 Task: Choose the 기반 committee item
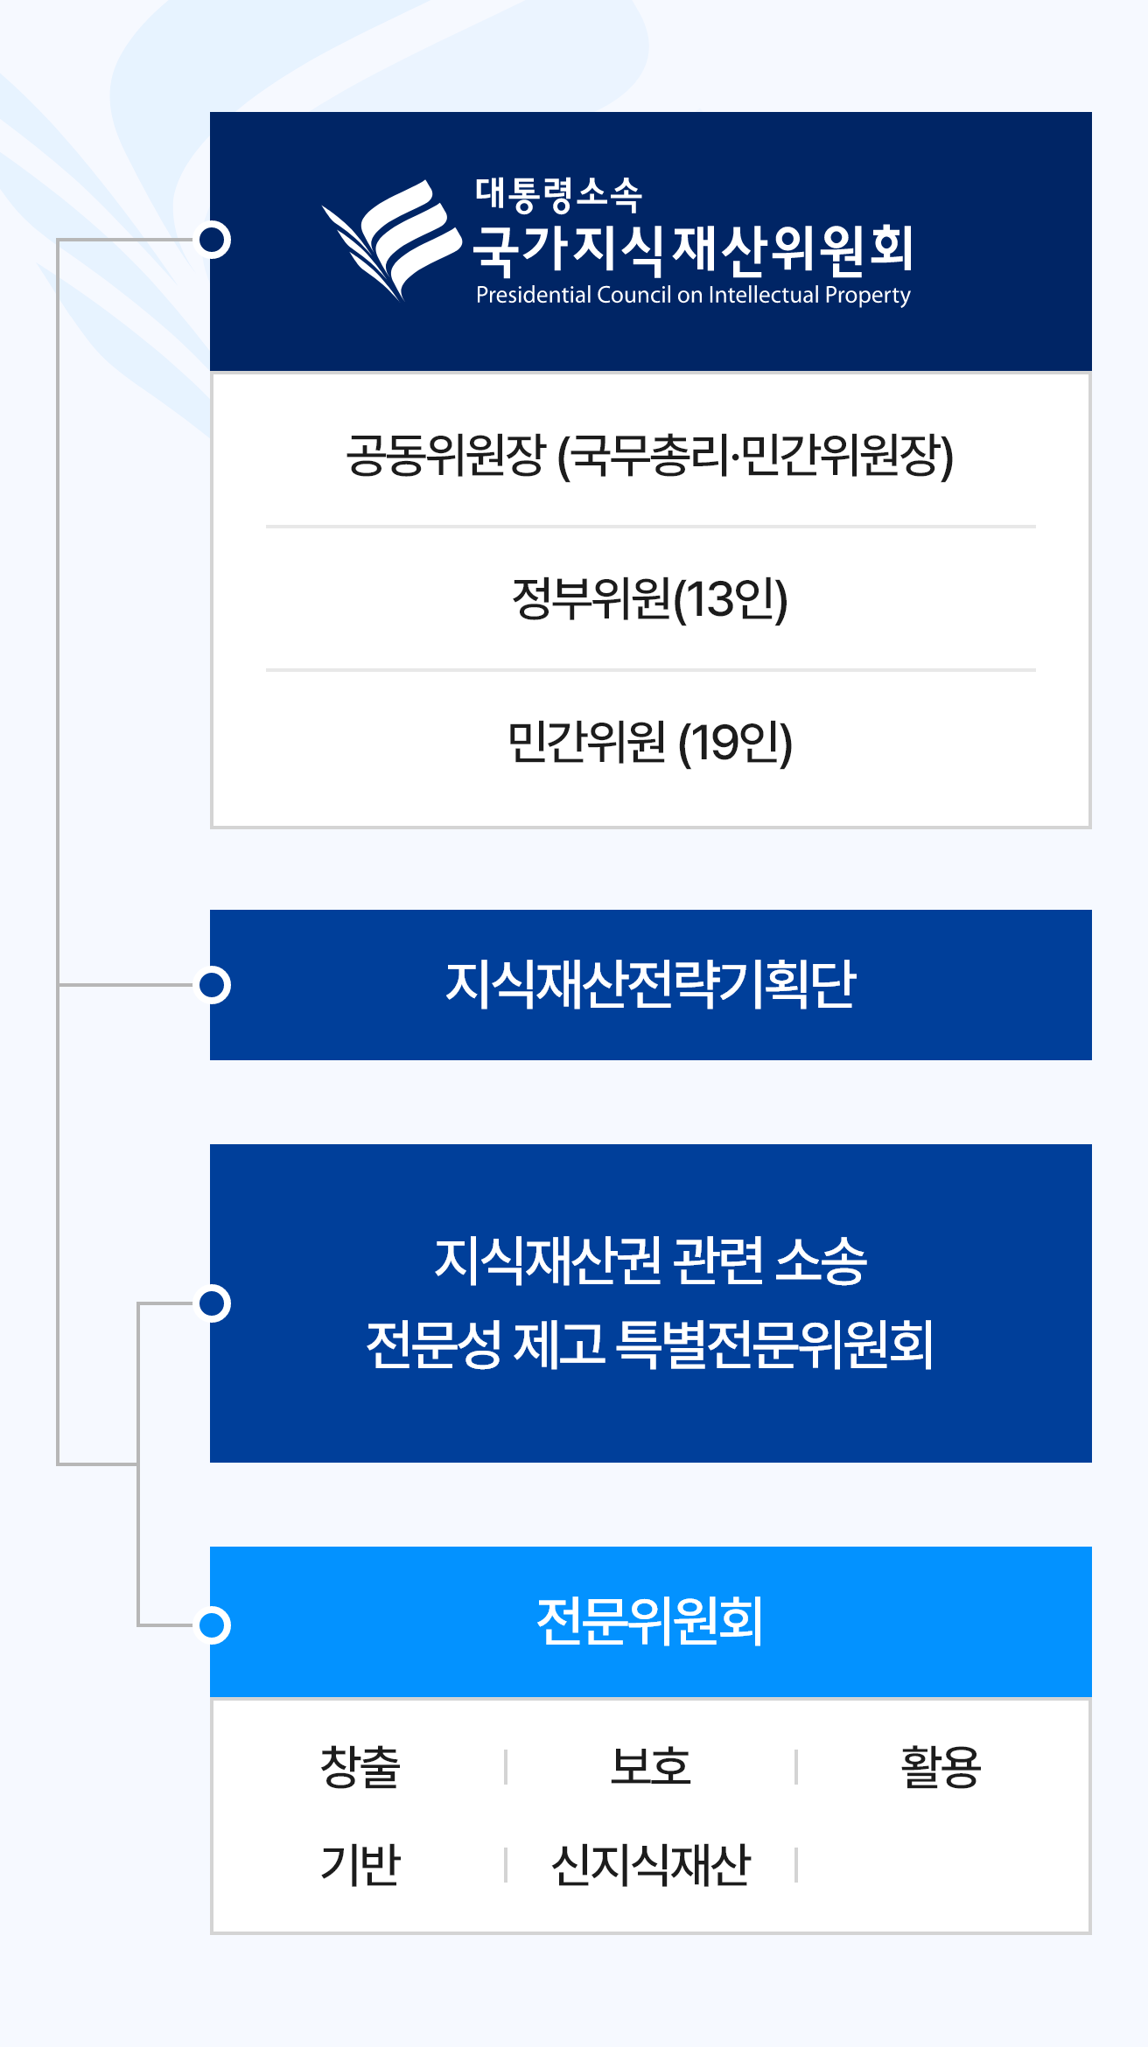tap(360, 1864)
